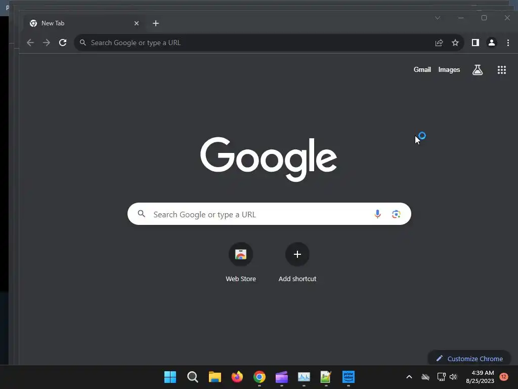Open the Chrome three-dot menu
This screenshot has width=518, height=389.
508,43
